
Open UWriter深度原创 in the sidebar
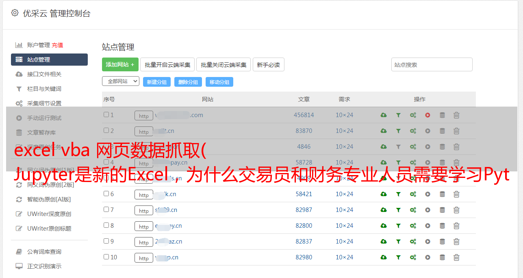[49, 214]
